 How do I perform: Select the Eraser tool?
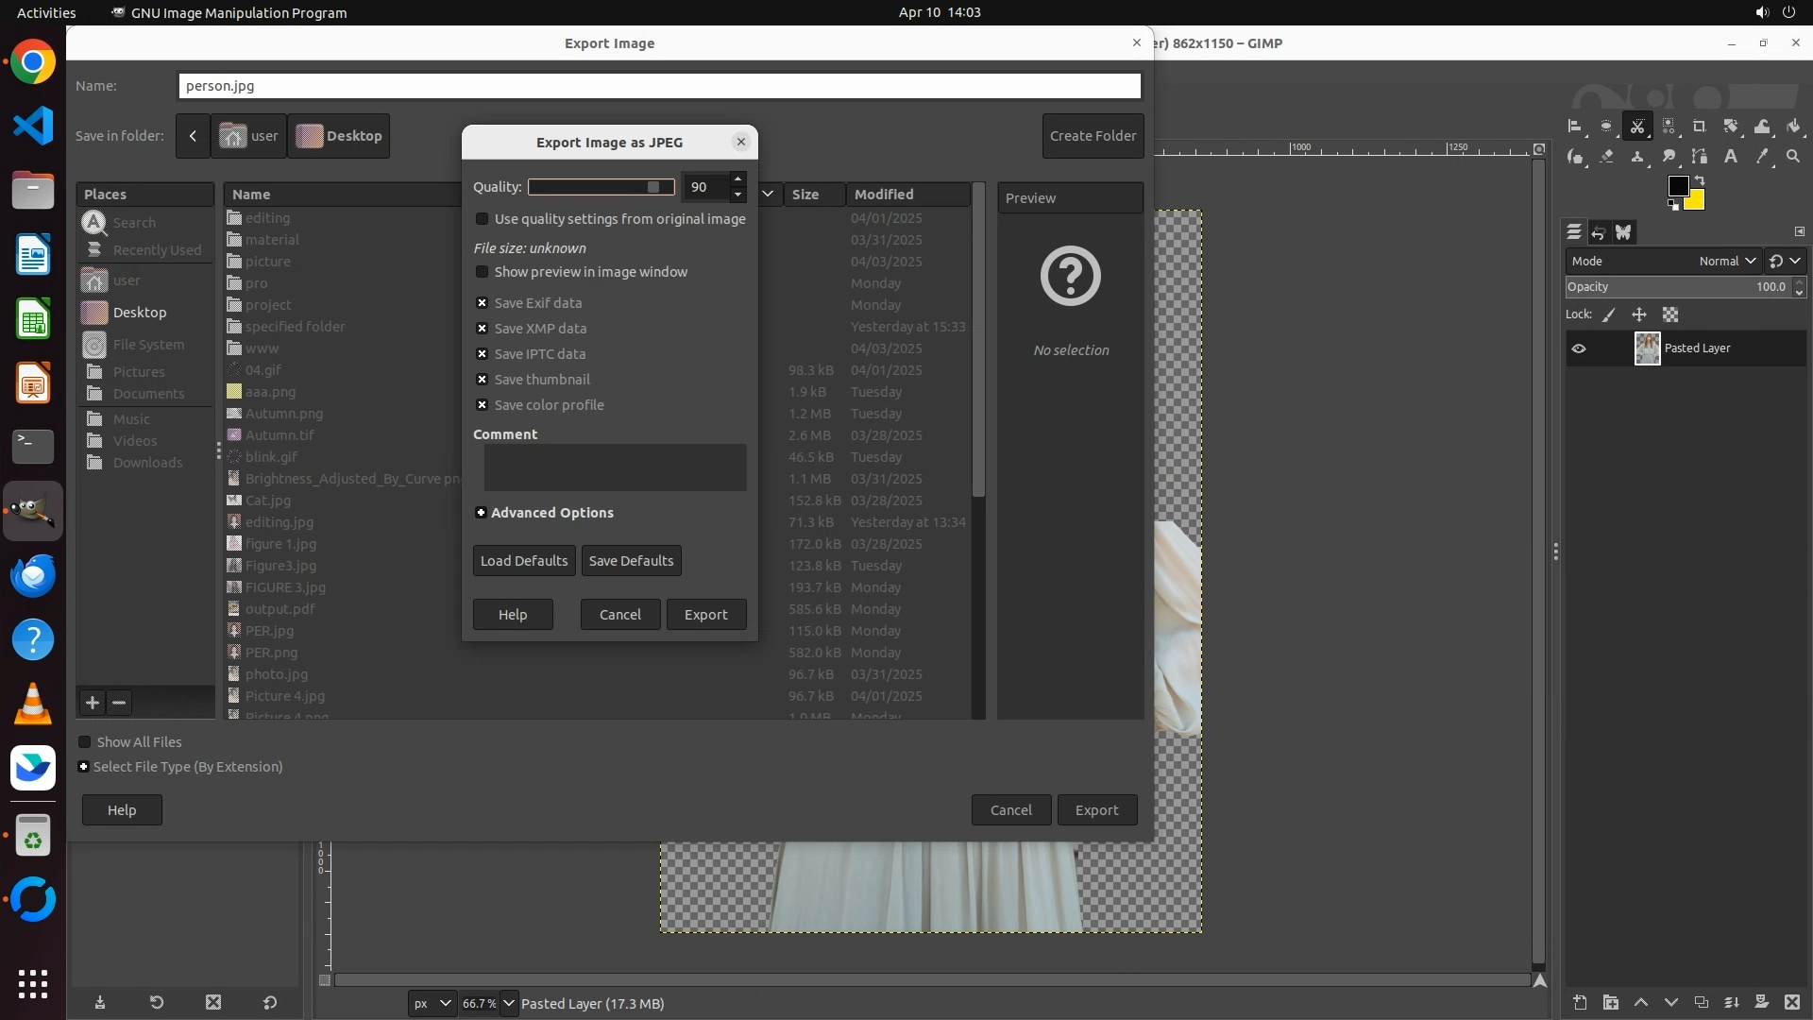click(x=1606, y=157)
